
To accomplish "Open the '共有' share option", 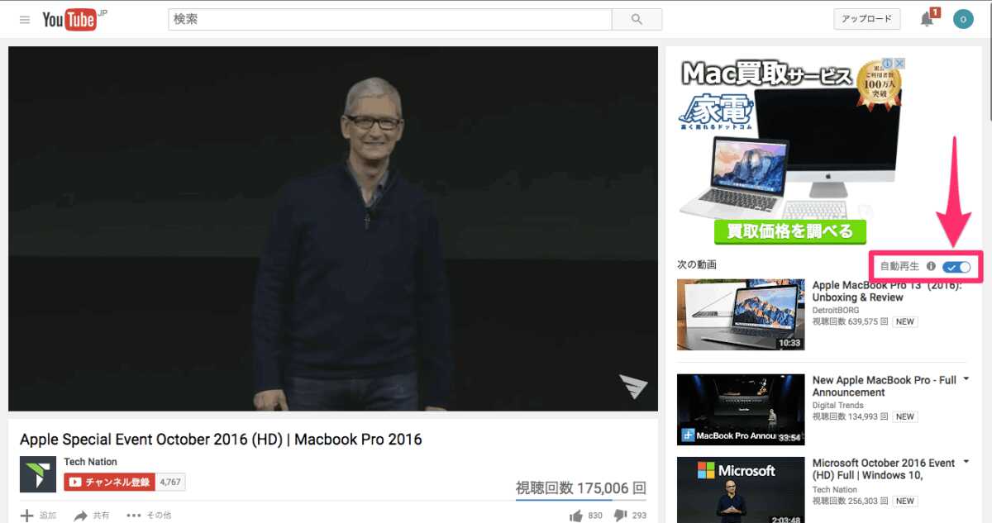I will (x=92, y=516).
